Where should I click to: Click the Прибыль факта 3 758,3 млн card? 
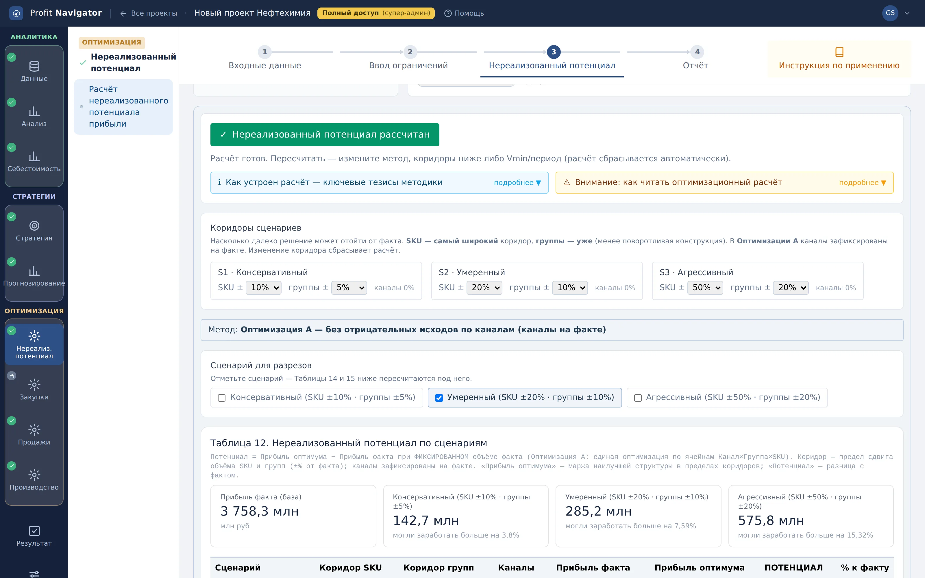[293, 516]
